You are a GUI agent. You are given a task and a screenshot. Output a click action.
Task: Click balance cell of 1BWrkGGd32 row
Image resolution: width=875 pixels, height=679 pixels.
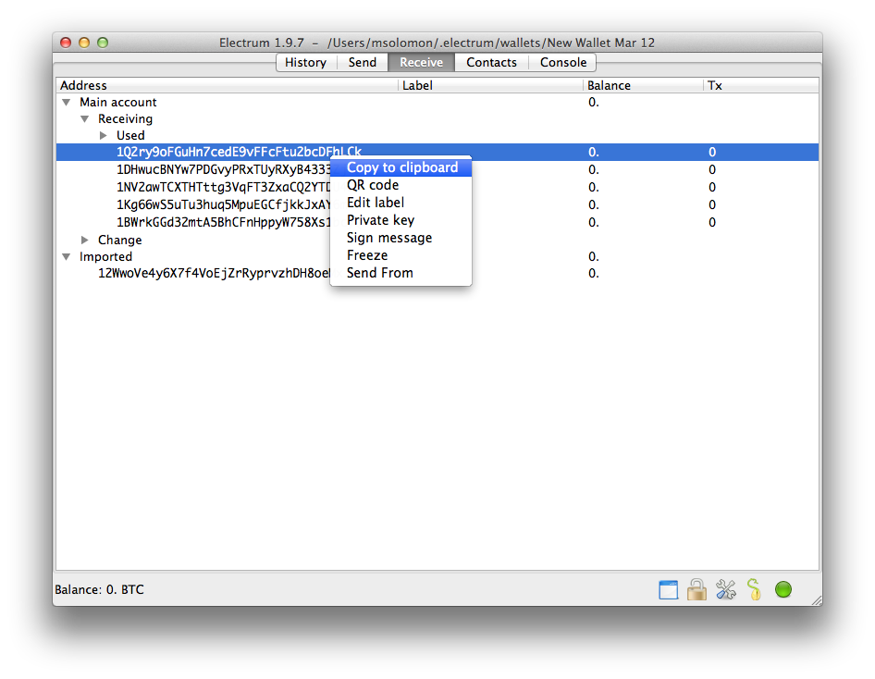(594, 222)
